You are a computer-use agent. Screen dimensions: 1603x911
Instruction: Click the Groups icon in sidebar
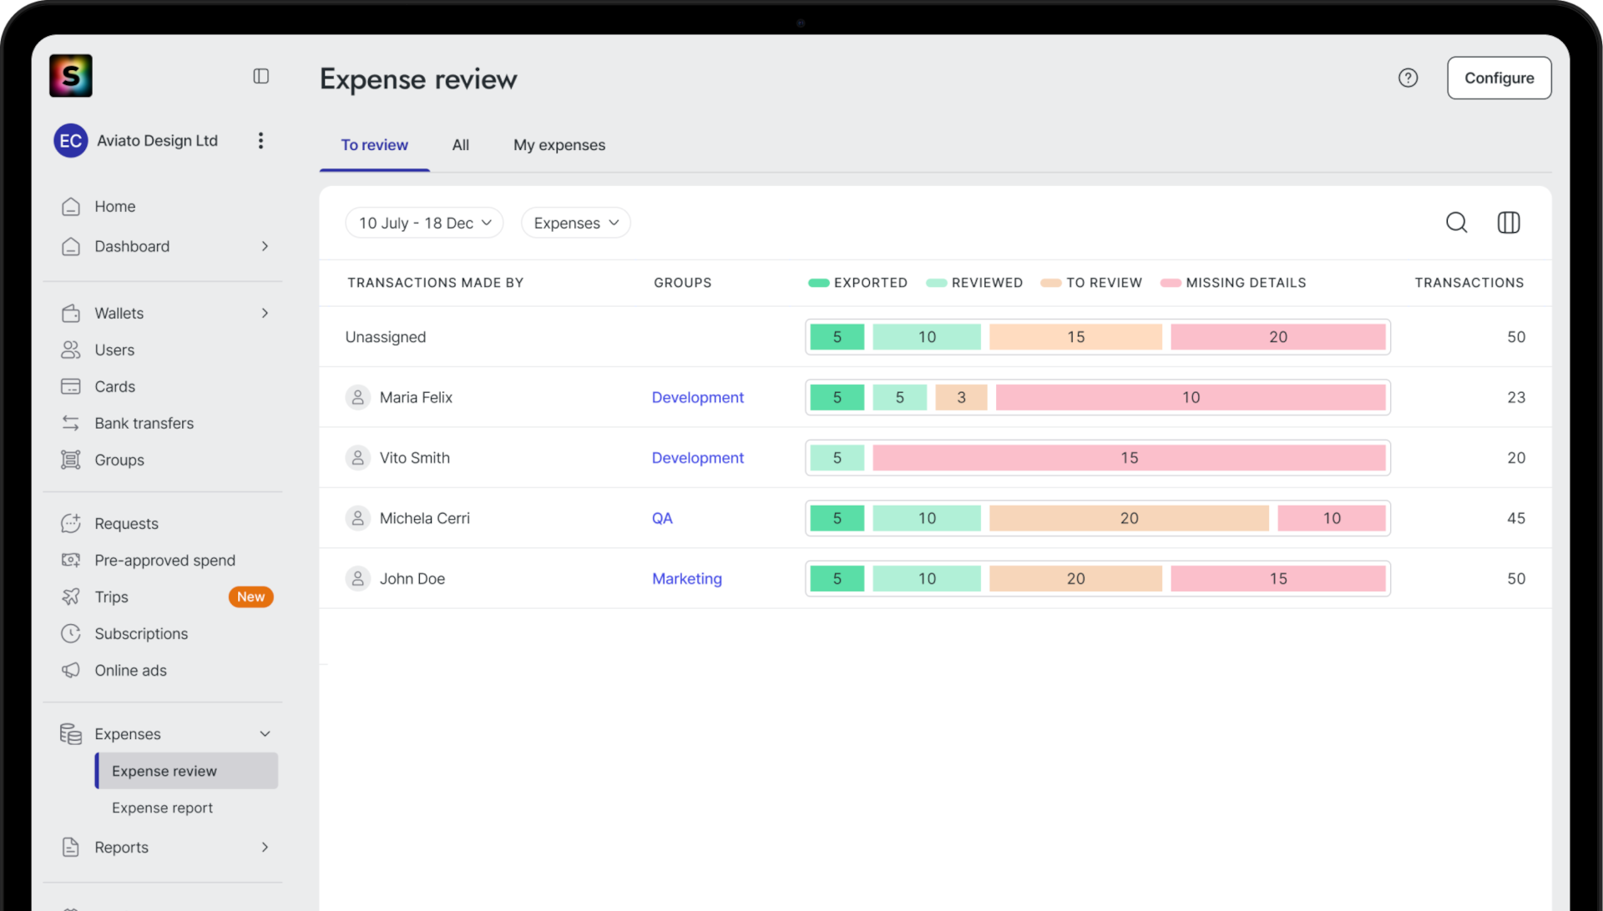tap(71, 460)
